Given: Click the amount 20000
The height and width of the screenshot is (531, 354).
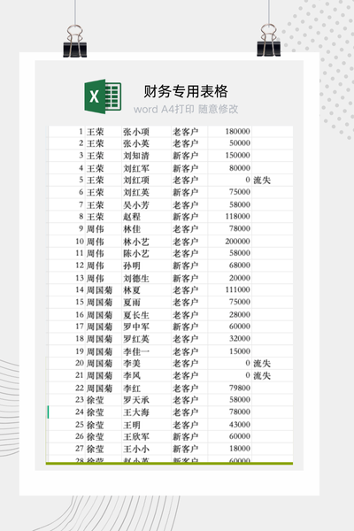Looking at the screenshot, I should click(240, 278).
